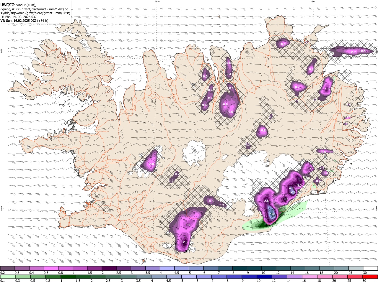Click the snow scale swatch starting at 14
The image size is (378, 283).
pos(297,269)
